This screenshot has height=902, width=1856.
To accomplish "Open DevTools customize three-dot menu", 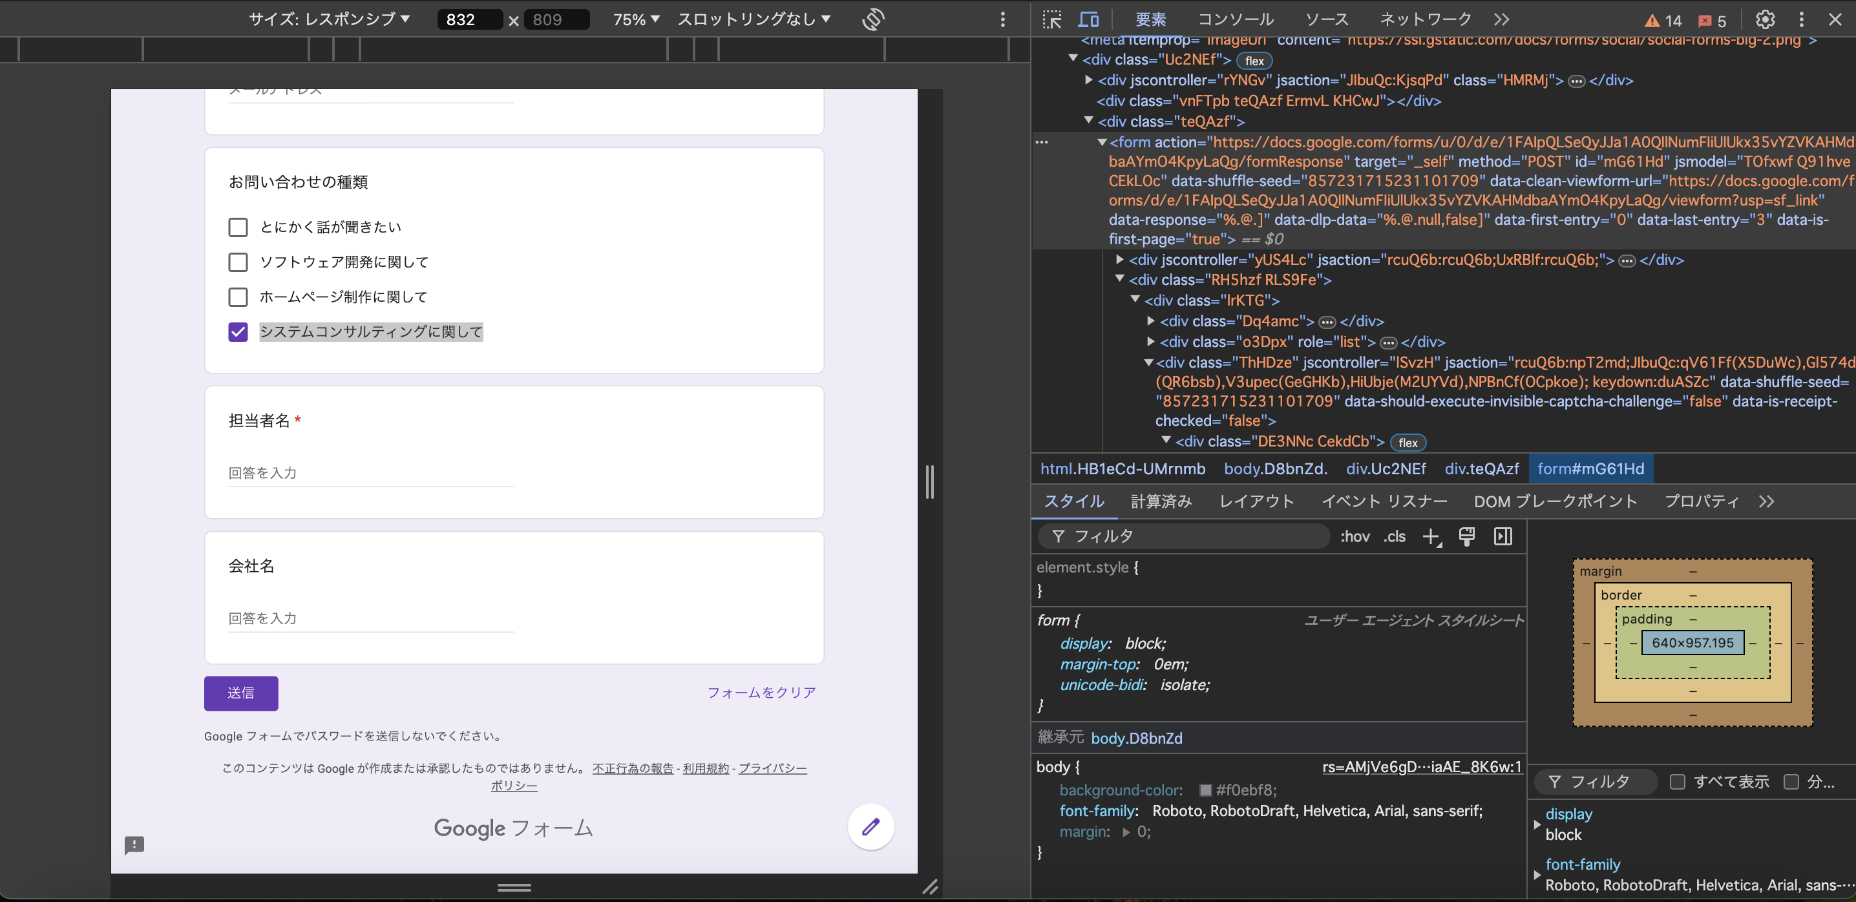I will point(1801,19).
